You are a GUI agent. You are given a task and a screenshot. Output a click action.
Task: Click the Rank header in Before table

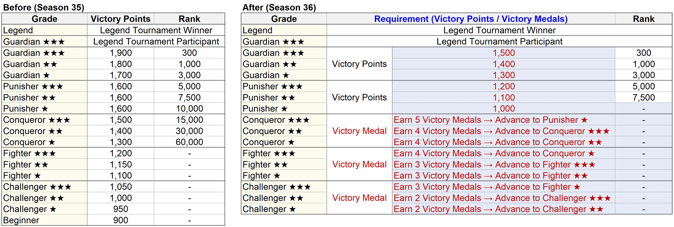coord(189,19)
